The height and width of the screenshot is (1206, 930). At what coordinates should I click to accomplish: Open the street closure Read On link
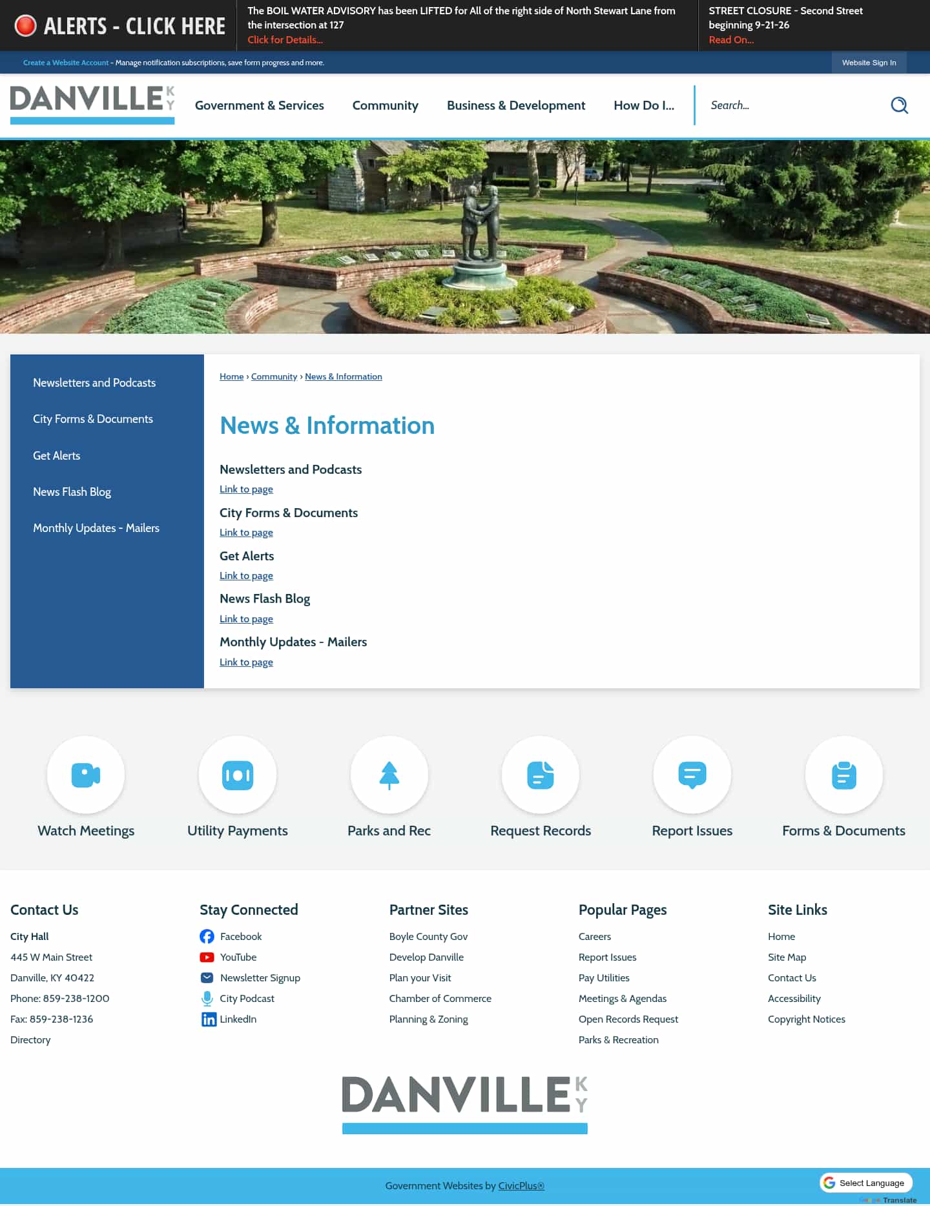coord(731,40)
